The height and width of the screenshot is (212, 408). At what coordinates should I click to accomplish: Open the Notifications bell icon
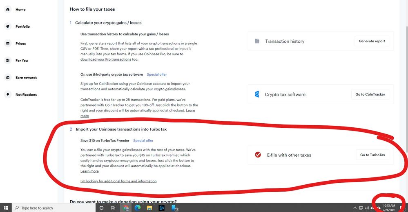[8, 94]
